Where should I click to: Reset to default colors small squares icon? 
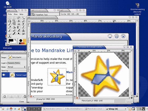(x=9, y=42)
